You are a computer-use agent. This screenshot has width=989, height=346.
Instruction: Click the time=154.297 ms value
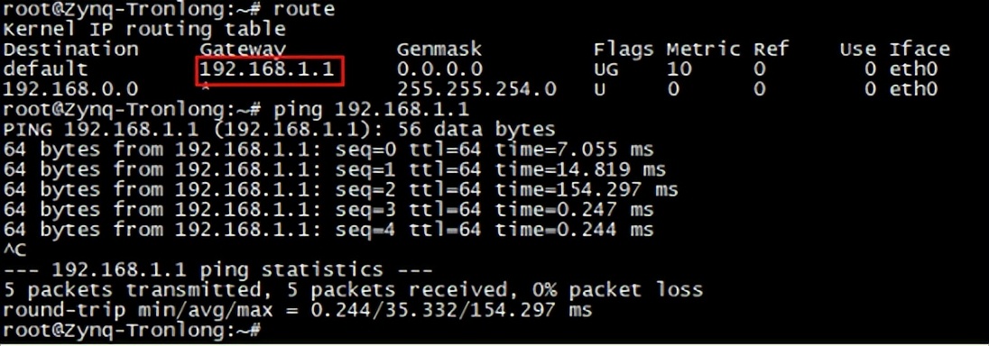tap(587, 190)
